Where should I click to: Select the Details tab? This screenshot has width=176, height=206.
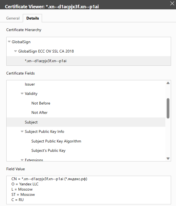[x=32, y=18]
